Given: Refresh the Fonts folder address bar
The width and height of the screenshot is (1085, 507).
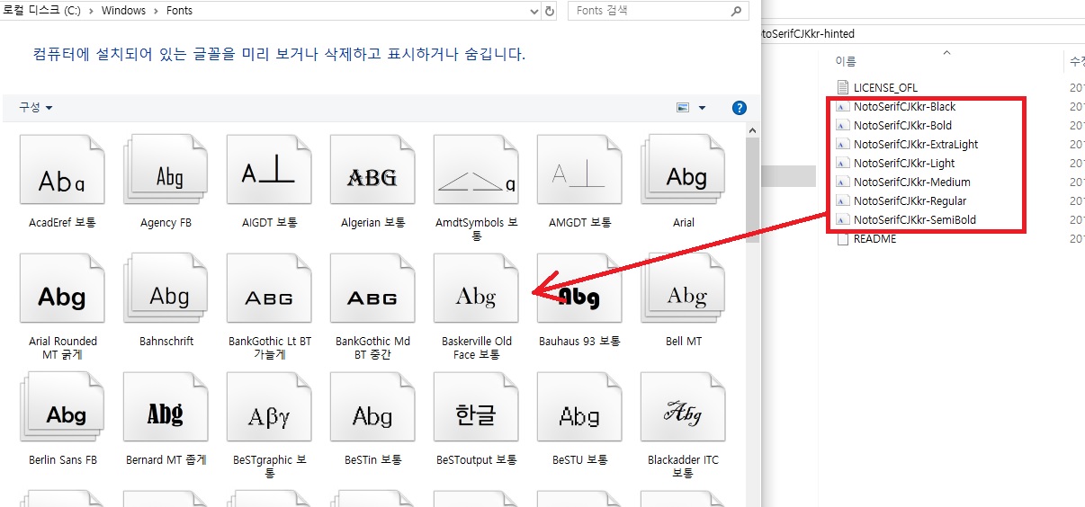Looking at the screenshot, I should pyautogui.click(x=551, y=11).
